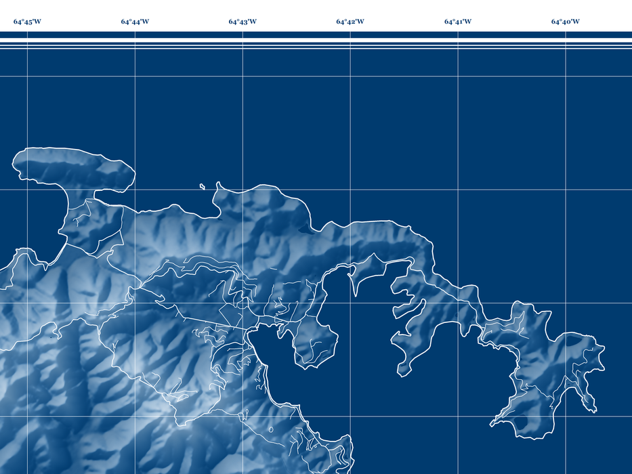This screenshot has height=474, width=632.
Task: Click the thick dark blue header stripe
Action: coord(316,35)
